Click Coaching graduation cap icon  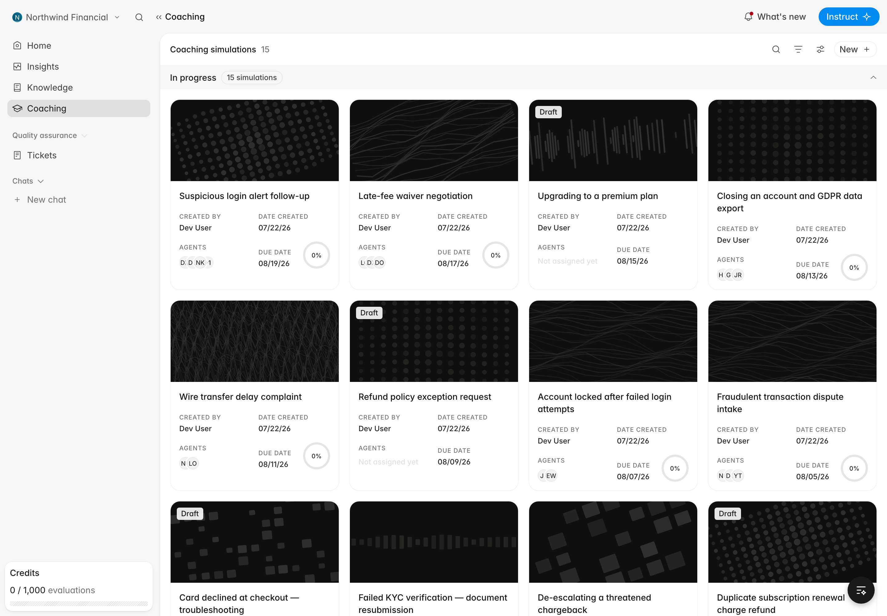[x=17, y=108]
